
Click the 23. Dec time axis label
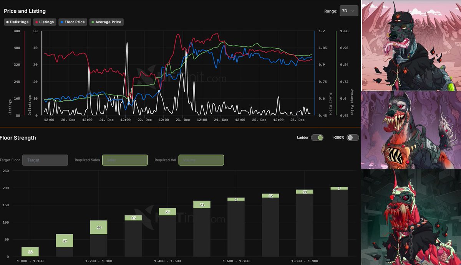click(182, 120)
